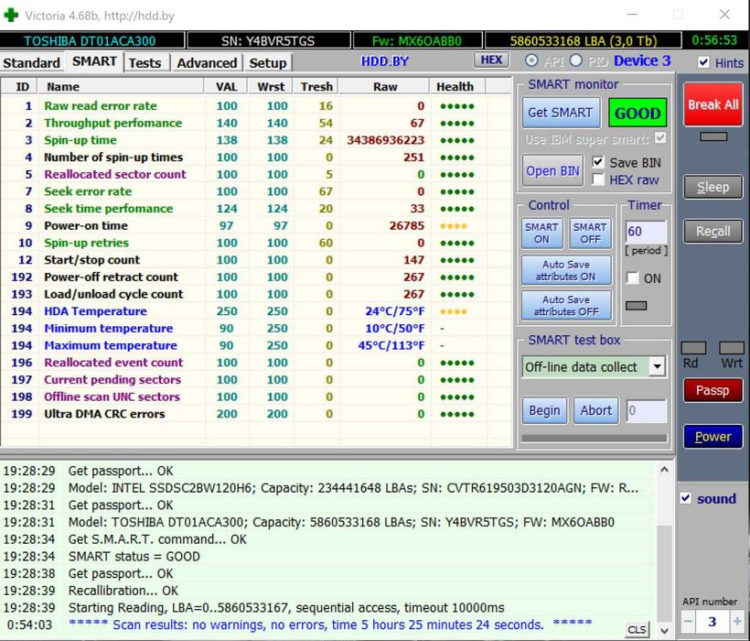Click the log scrollbar down arrow

point(664,631)
